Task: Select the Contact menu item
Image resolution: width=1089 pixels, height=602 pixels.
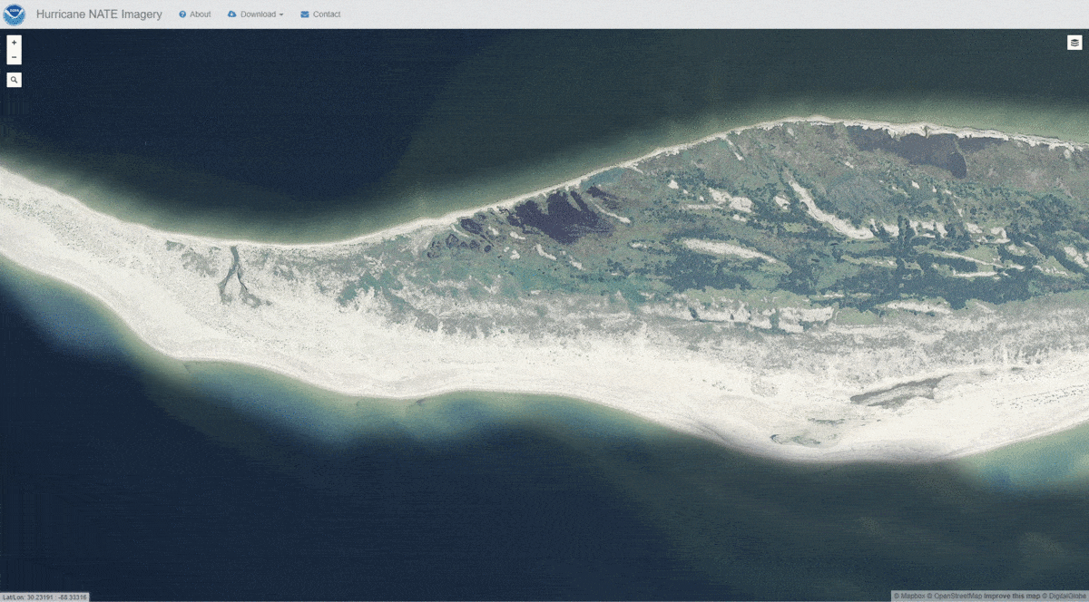Action: 327,15
